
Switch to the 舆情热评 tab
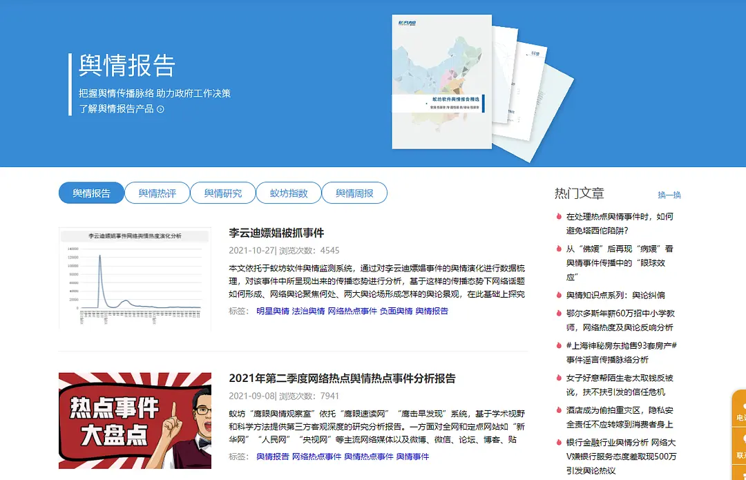coord(157,193)
